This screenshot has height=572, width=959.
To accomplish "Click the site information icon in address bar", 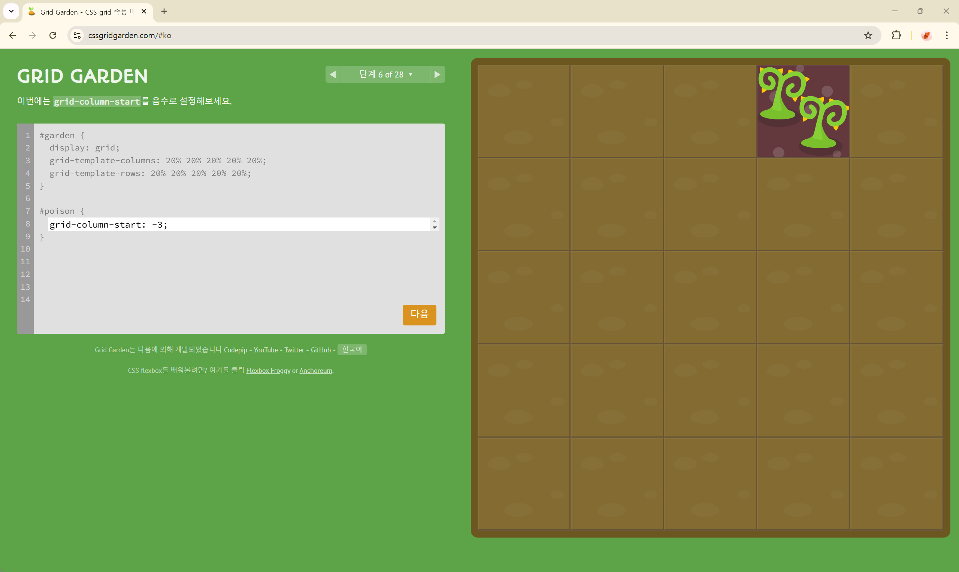I will click(x=77, y=36).
